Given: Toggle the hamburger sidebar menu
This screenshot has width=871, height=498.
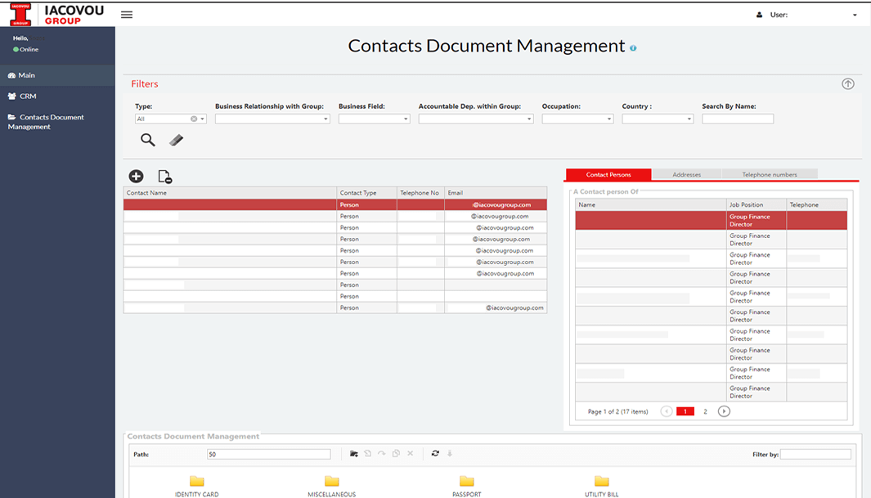Looking at the screenshot, I should coord(126,15).
